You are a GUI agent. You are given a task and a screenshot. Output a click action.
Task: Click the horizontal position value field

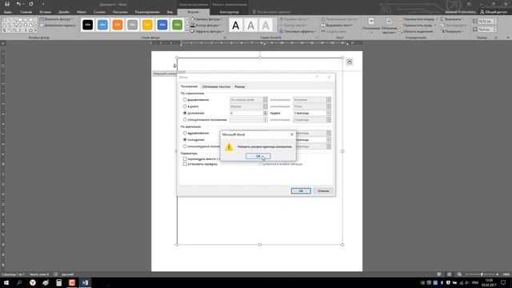246,113
